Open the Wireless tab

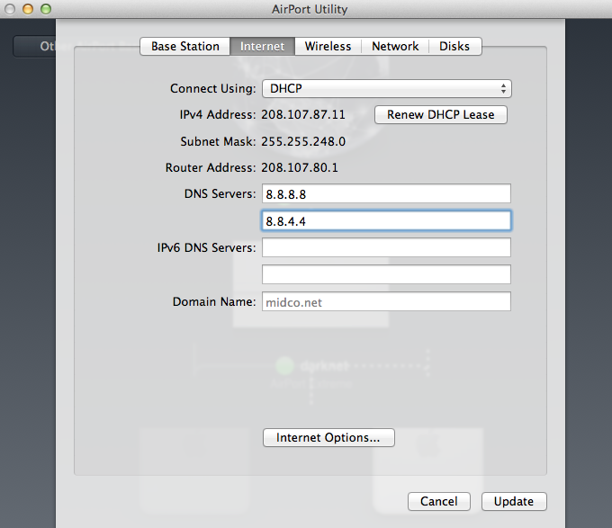(x=328, y=47)
